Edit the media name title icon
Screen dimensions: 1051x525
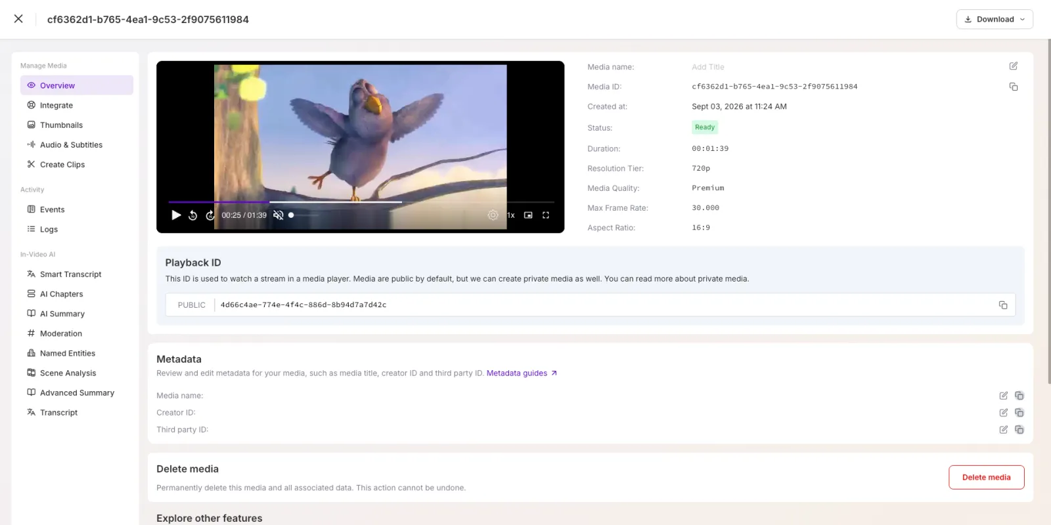[1014, 66]
